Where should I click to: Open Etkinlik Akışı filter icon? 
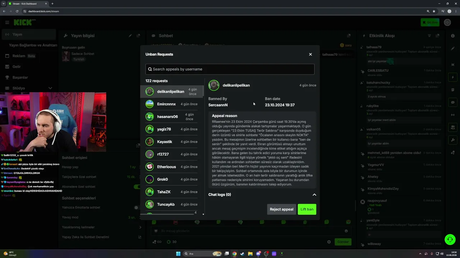click(x=429, y=36)
